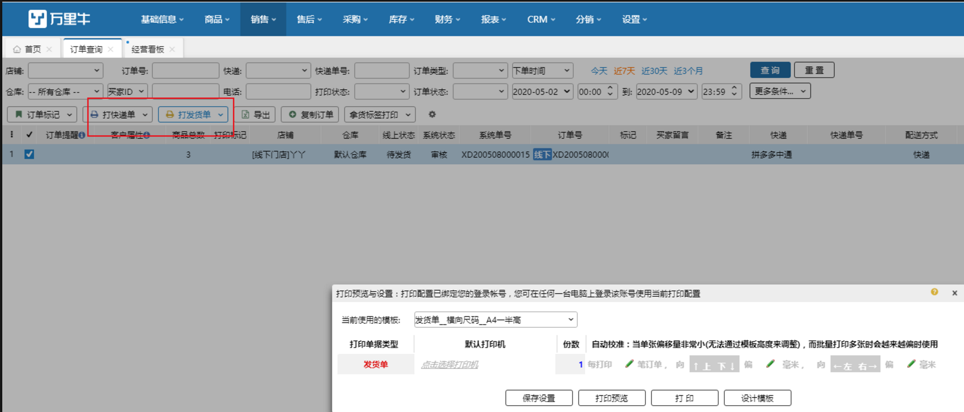Open the 设置 menu
964x412 pixels.
click(x=634, y=19)
